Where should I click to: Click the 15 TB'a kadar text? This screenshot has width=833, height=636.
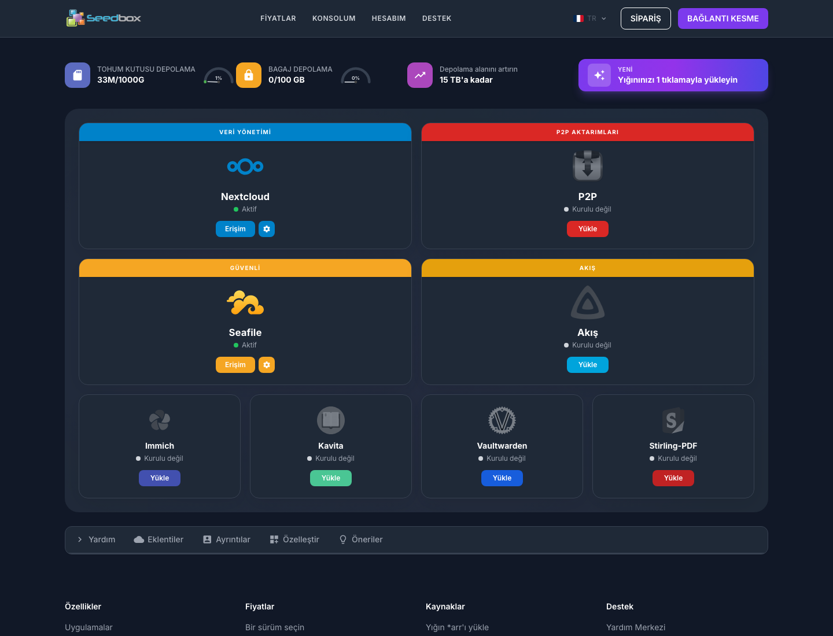tap(466, 80)
